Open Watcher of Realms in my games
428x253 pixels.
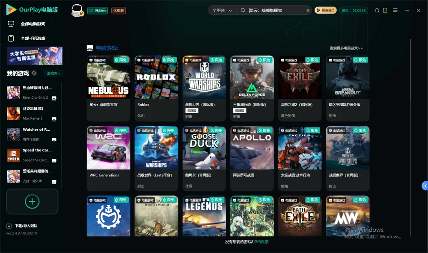[32, 134]
